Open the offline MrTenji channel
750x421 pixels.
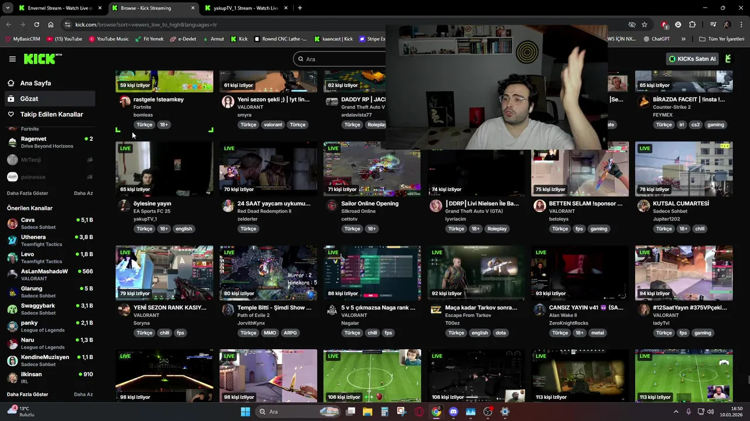pos(50,160)
